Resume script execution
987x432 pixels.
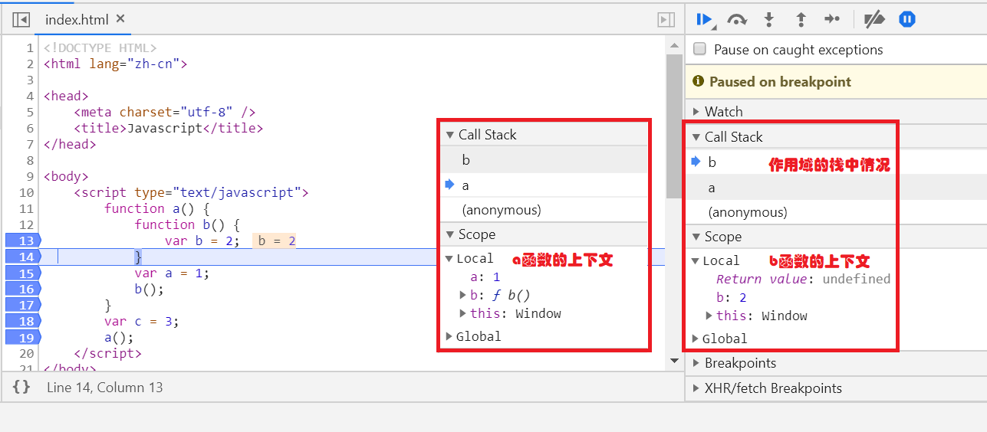tap(705, 19)
